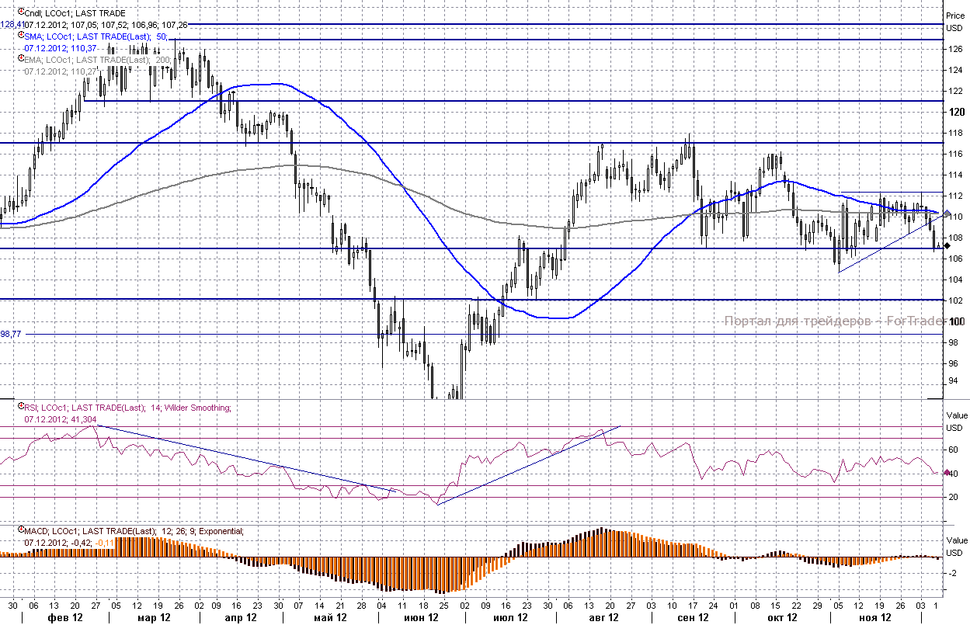Screen dimensions: 970x625
Task: Click the 'апр 12' month label
Action: tap(241, 618)
